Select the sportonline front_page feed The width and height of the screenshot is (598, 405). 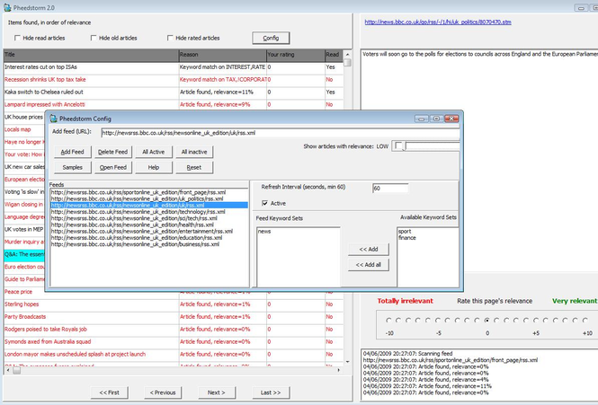(x=148, y=192)
